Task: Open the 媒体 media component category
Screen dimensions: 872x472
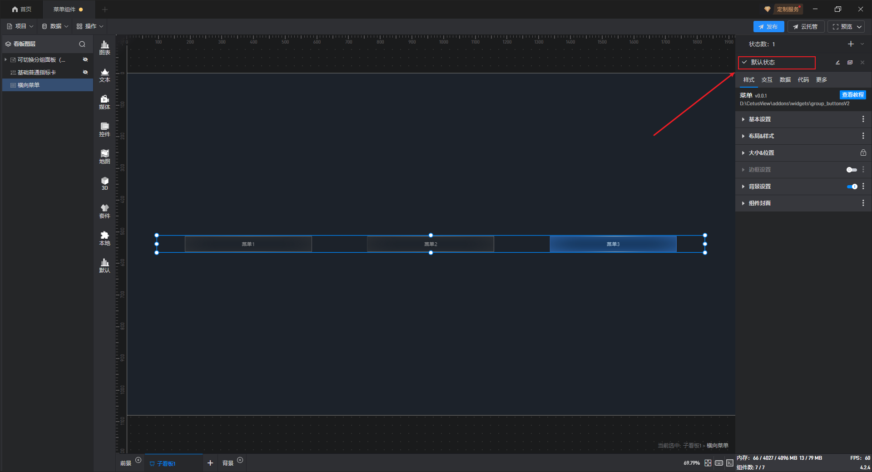Action: [104, 102]
